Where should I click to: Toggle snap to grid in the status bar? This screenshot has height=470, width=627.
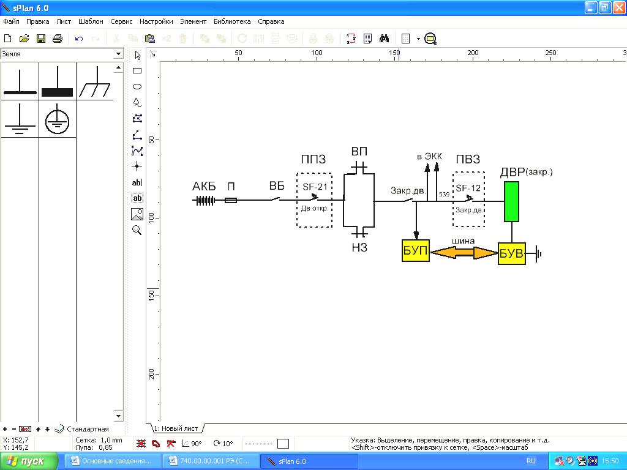[141, 443]
